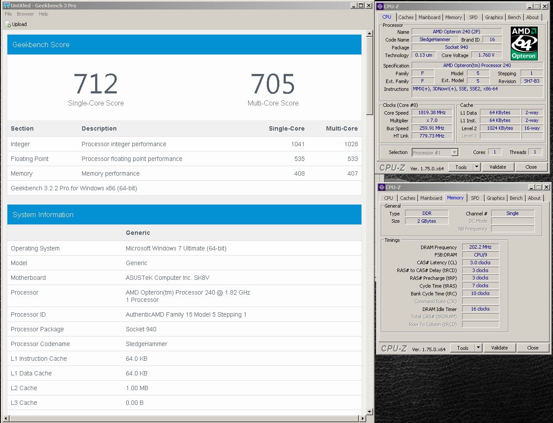This screenshot has width=553, height=423.
Task: Click the Floating Point row label
Action: [30, 159]
